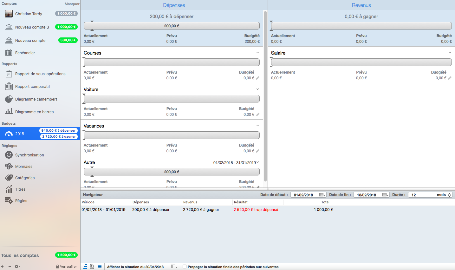
Task: Click the Autre 200,00 € budget bar
Action: pos(172,172)
